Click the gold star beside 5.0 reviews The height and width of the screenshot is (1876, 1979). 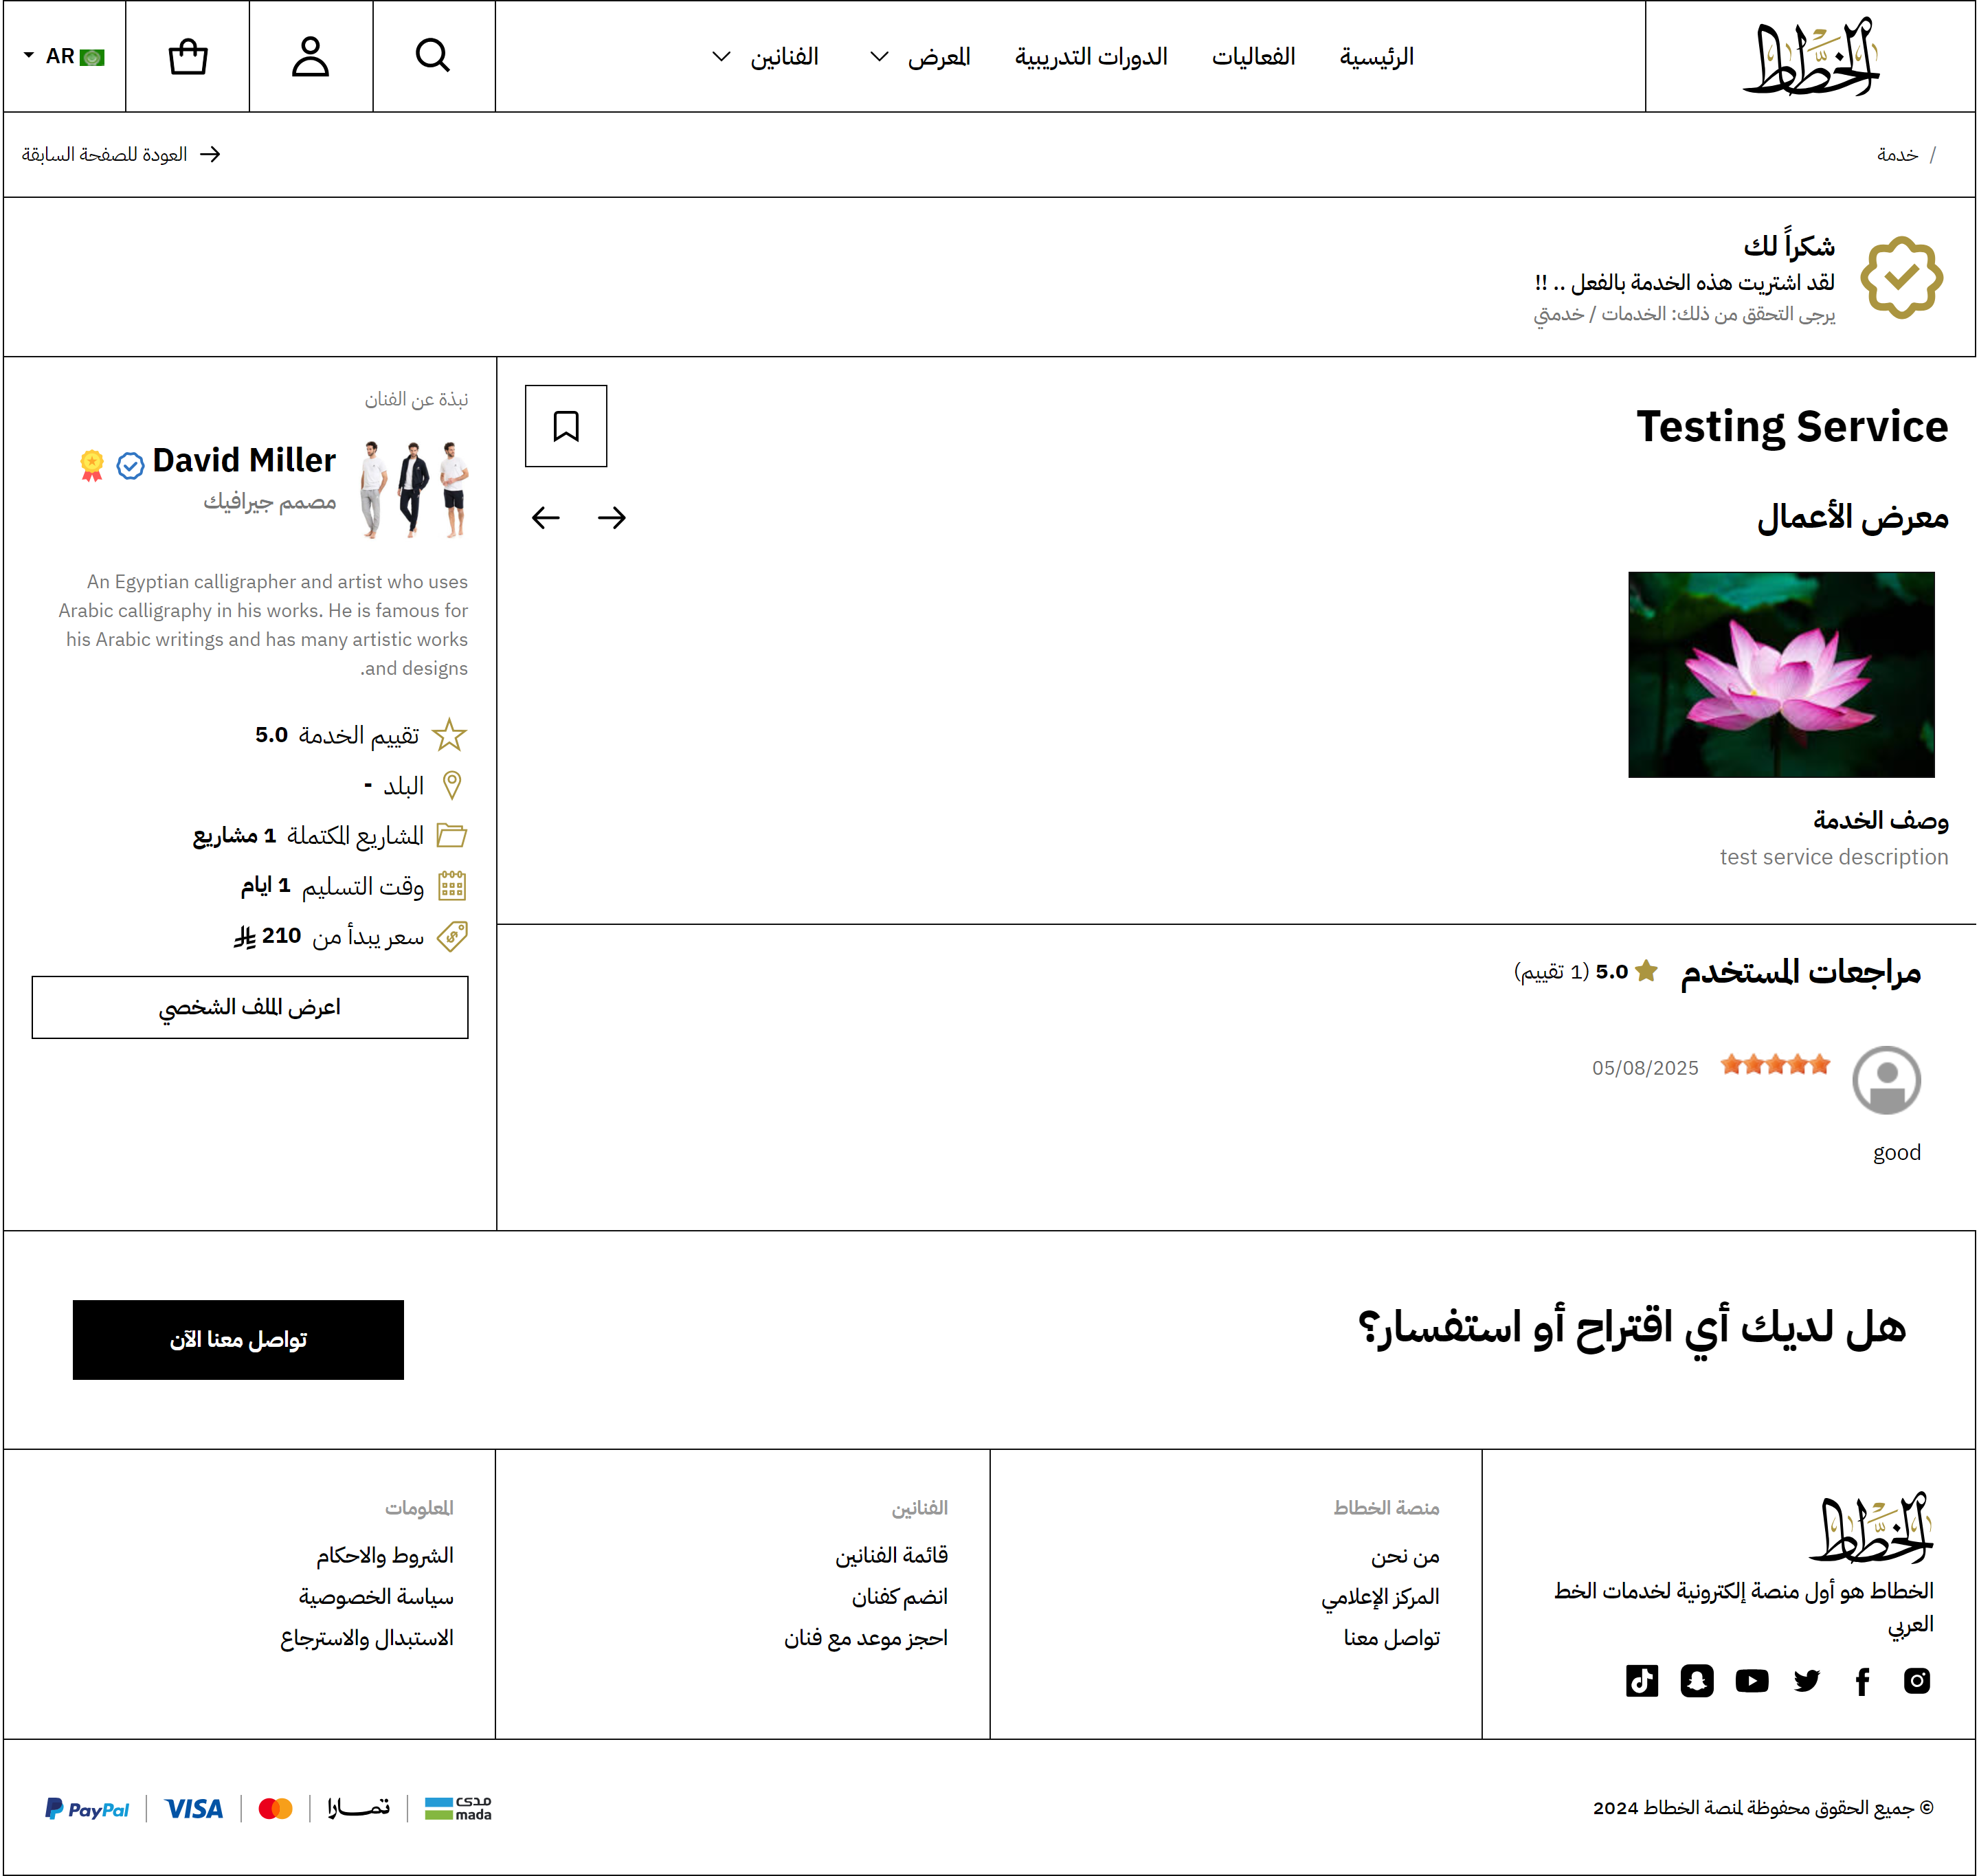click(x=1647, y=971)
